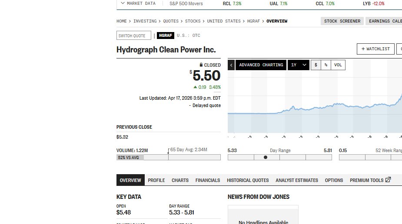402x224 pixels.
Task: Open the Stock Screener
Action: click(x=342, y=21)
